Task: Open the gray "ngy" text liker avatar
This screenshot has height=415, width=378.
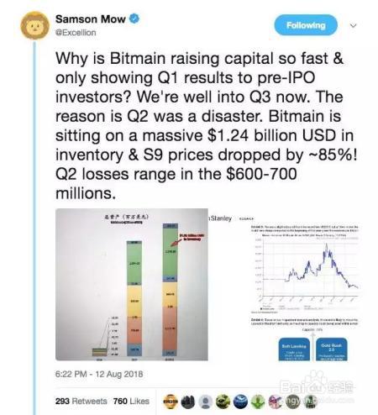Action: (x=293, y=402)
